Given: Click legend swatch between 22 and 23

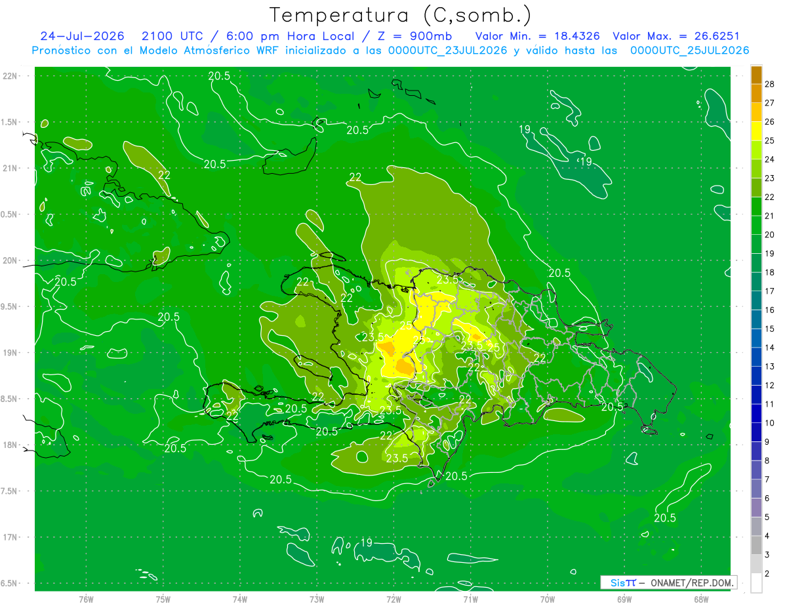Looking at the screenshot, I should coord(756,187).
